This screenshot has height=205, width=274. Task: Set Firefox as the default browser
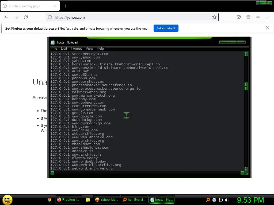coord(166,28)
